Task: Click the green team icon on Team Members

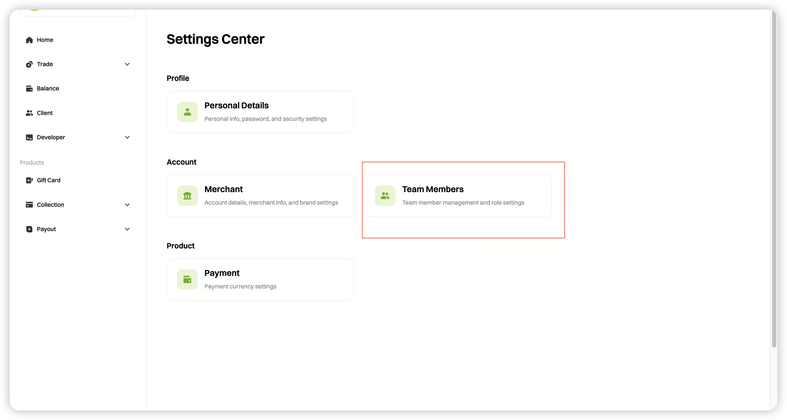Action: point(385,196)
